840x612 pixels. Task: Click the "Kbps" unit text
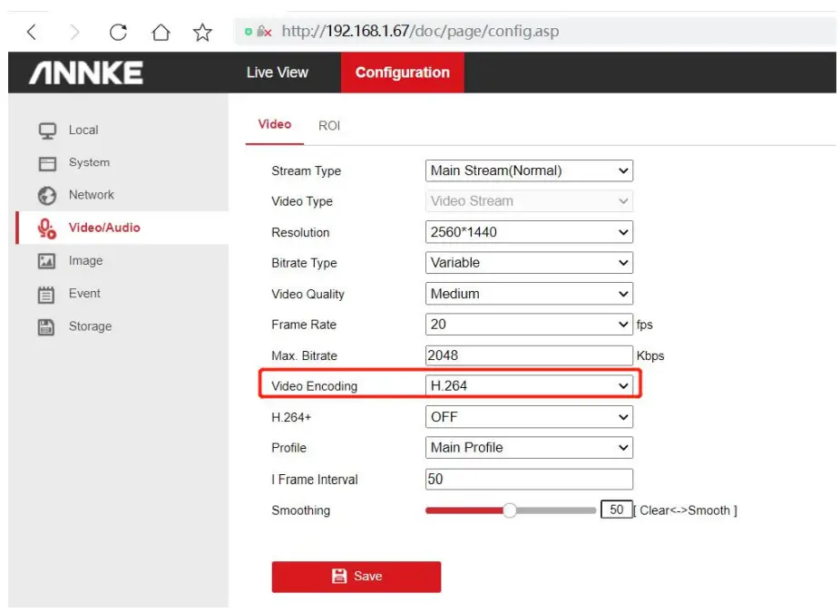[x=650, y=356]
